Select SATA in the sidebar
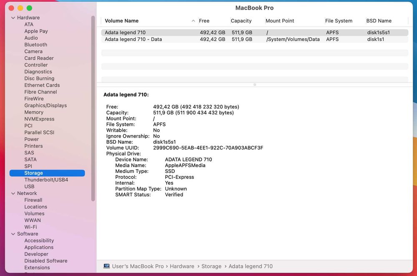The image size is (417, 276). pyautogui.click(x=30, y=160)
